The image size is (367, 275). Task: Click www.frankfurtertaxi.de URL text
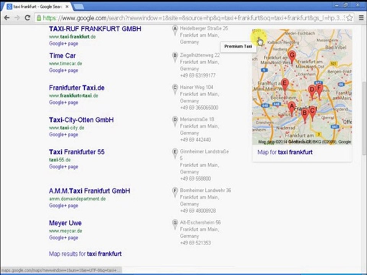click(73, 95)
